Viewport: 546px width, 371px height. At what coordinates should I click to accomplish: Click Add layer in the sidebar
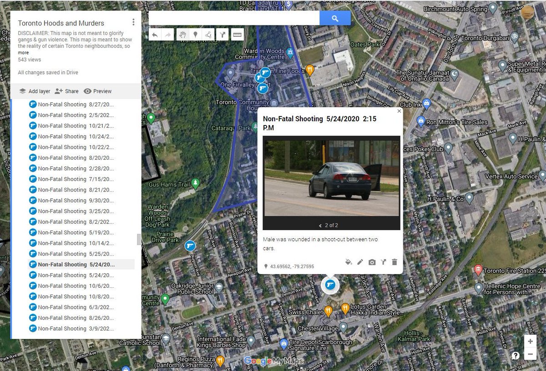click(x=34, y=91)
